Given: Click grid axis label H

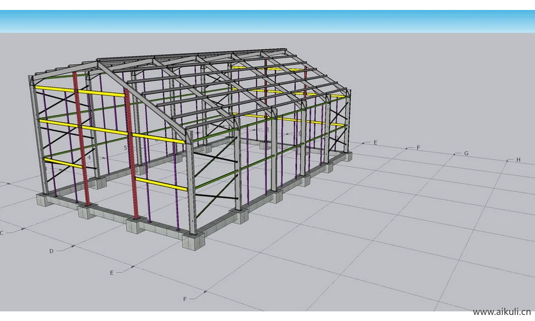Looking at the screenshot, I should [518, 160].
